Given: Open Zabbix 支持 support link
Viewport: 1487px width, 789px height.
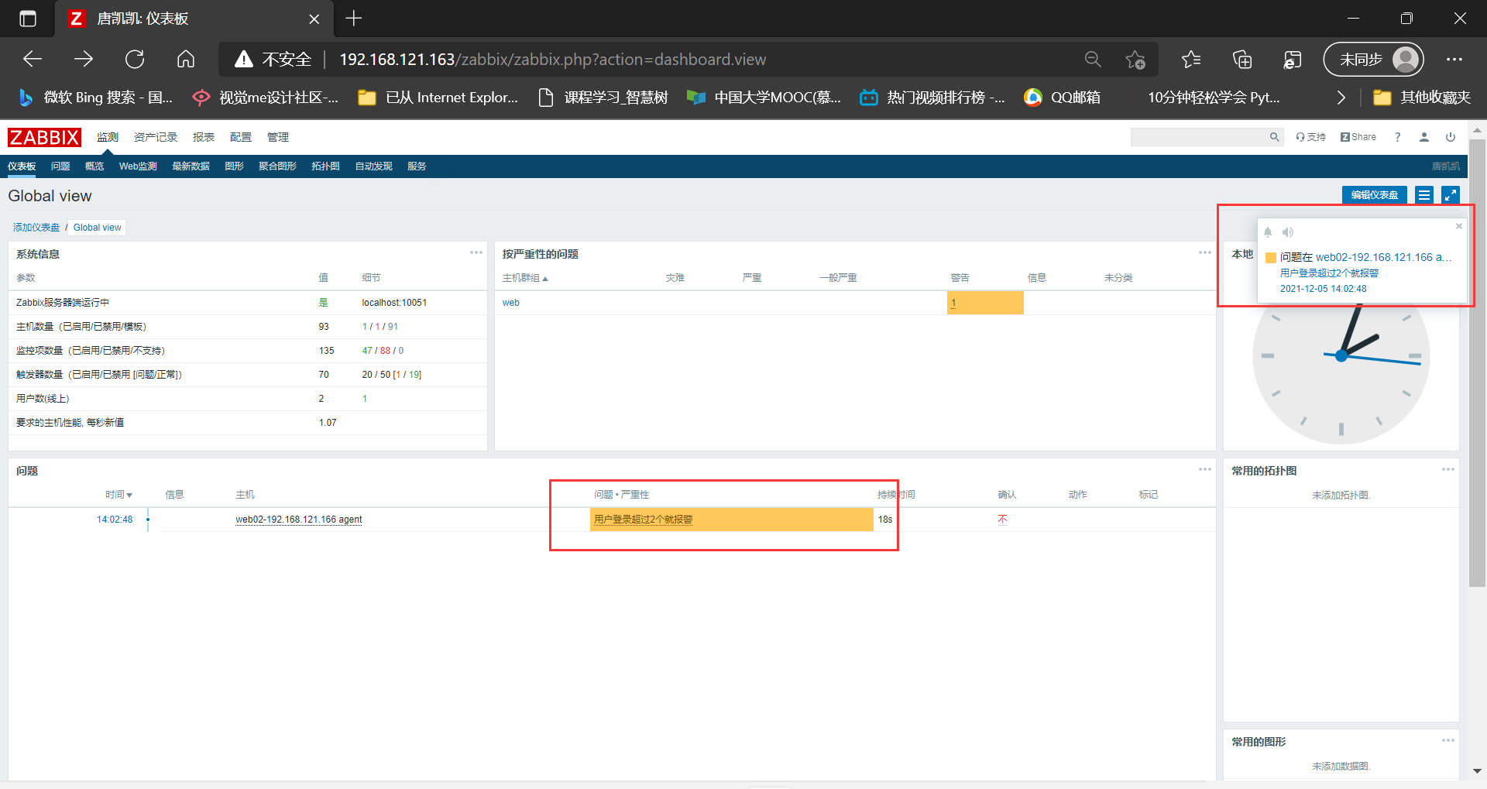Looking at the screenshot, I should (1310, 137).
